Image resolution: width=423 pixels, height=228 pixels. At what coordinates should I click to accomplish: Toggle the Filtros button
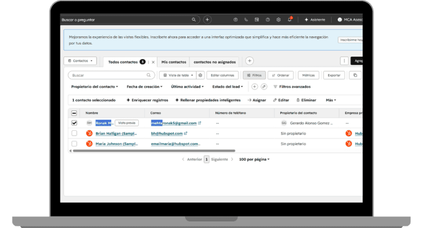coord(254,75)
